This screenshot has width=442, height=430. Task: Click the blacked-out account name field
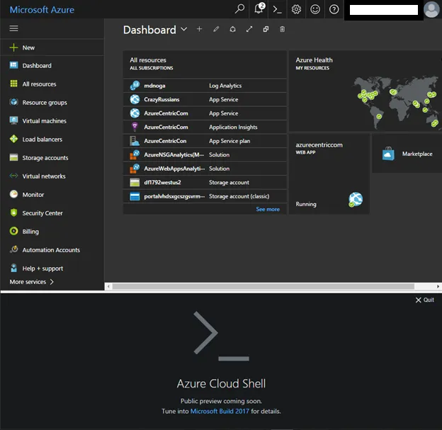384,10
